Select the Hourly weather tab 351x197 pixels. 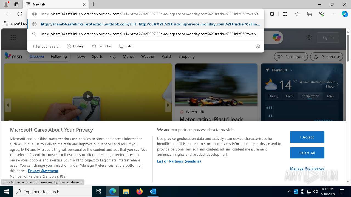click(x=273, y=96)
